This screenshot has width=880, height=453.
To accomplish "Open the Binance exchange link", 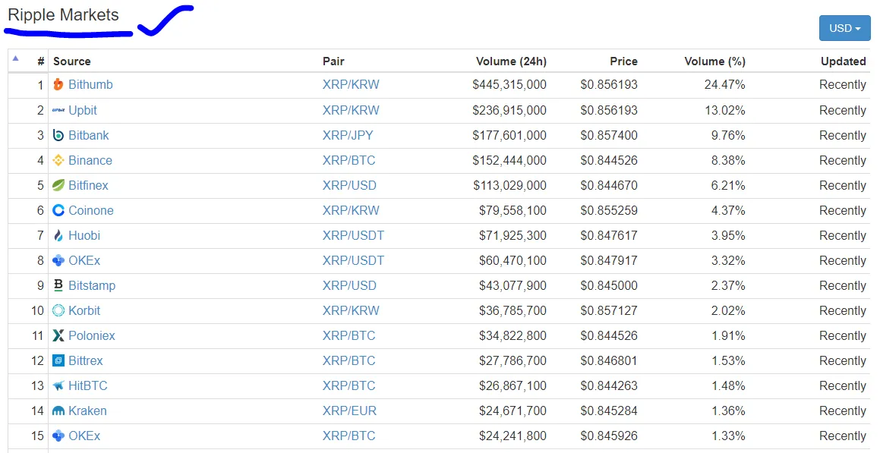I will point(90,160).
